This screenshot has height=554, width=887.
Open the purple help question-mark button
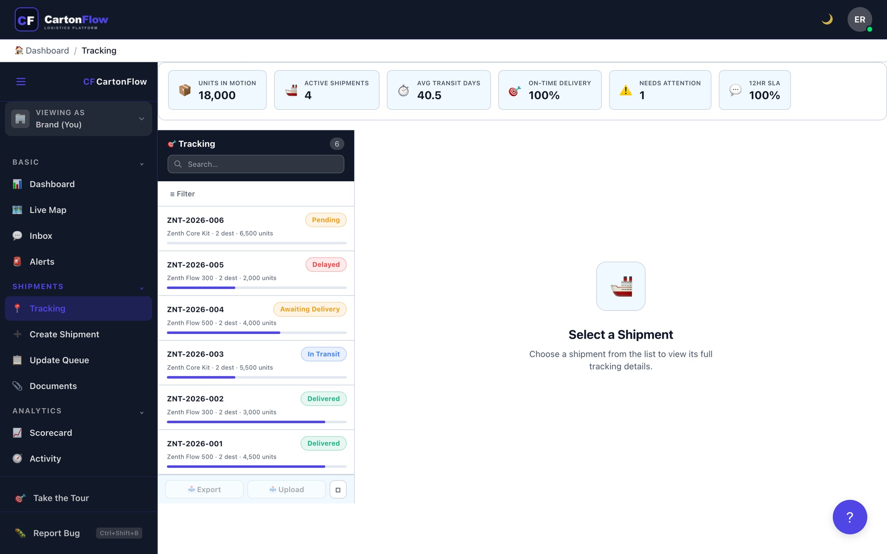pos(849,517)
